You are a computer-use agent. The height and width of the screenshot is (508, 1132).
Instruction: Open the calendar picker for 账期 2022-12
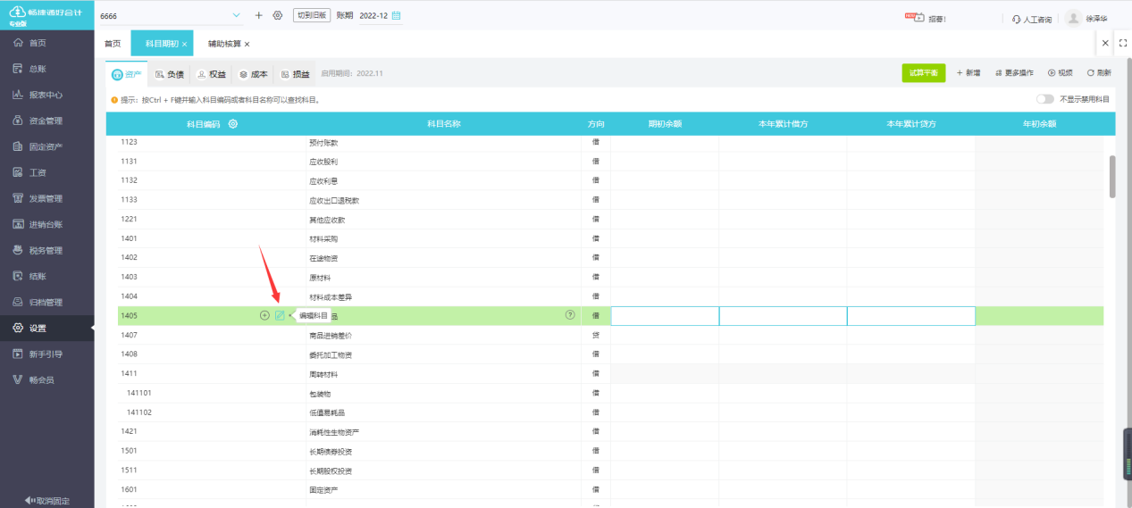(397, 16)
